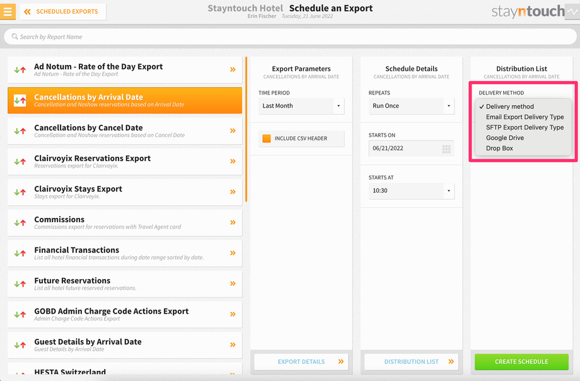Go back to Scheduled Exports
This screenshot has width=580, height=381.
pyautogui.click(x=63, y=11)
